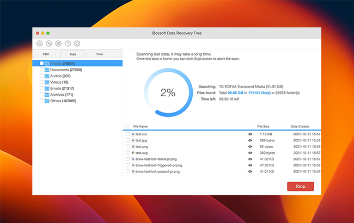Preview test.ico with its eye icon

pyautogui.click(x=250, y=134)
